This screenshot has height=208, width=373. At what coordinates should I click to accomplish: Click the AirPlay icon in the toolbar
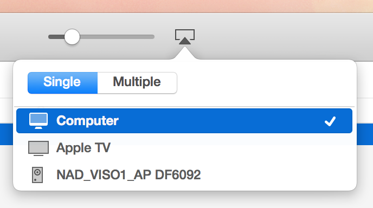point(185,37)
